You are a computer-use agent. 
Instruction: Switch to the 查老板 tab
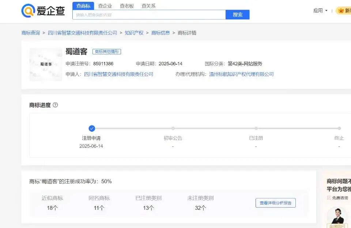(127, 6)
